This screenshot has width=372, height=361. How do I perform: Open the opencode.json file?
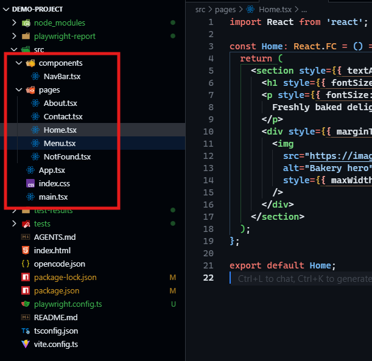pos(60,264)
